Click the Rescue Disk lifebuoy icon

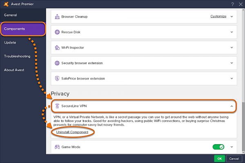coord(57,32)
